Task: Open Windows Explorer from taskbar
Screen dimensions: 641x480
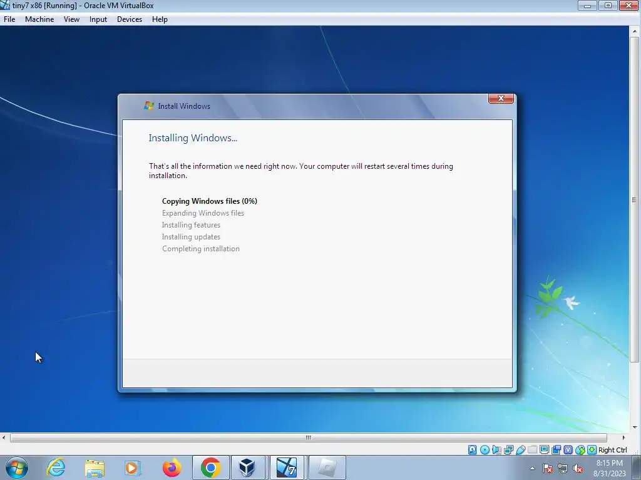Action: pyautogui.click(x=95, y=468)
